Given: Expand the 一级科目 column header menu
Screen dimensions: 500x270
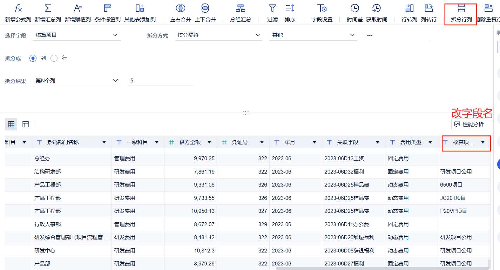Looking at the screenshot, I should pyautogui.click(x=157, y=142).
